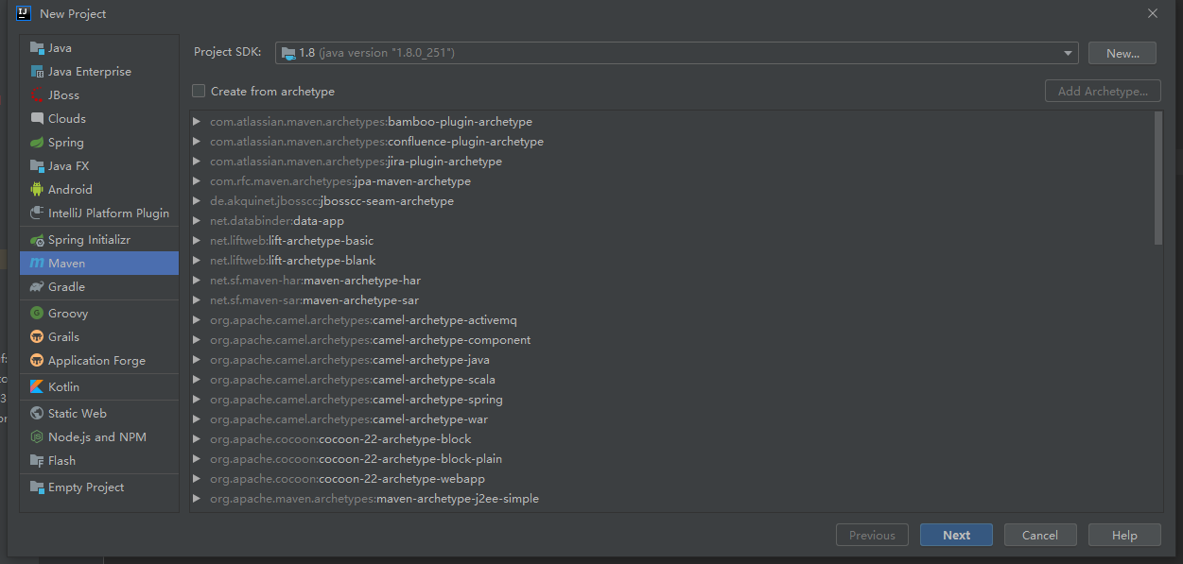Screen dimensions: 1183x564
Task: Select lift-archetype-blank row
Action: 671,261
